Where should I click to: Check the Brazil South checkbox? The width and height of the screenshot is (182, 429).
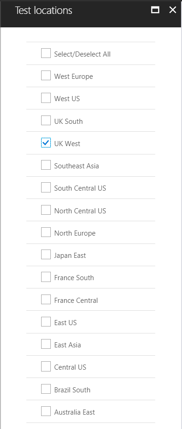46,389
